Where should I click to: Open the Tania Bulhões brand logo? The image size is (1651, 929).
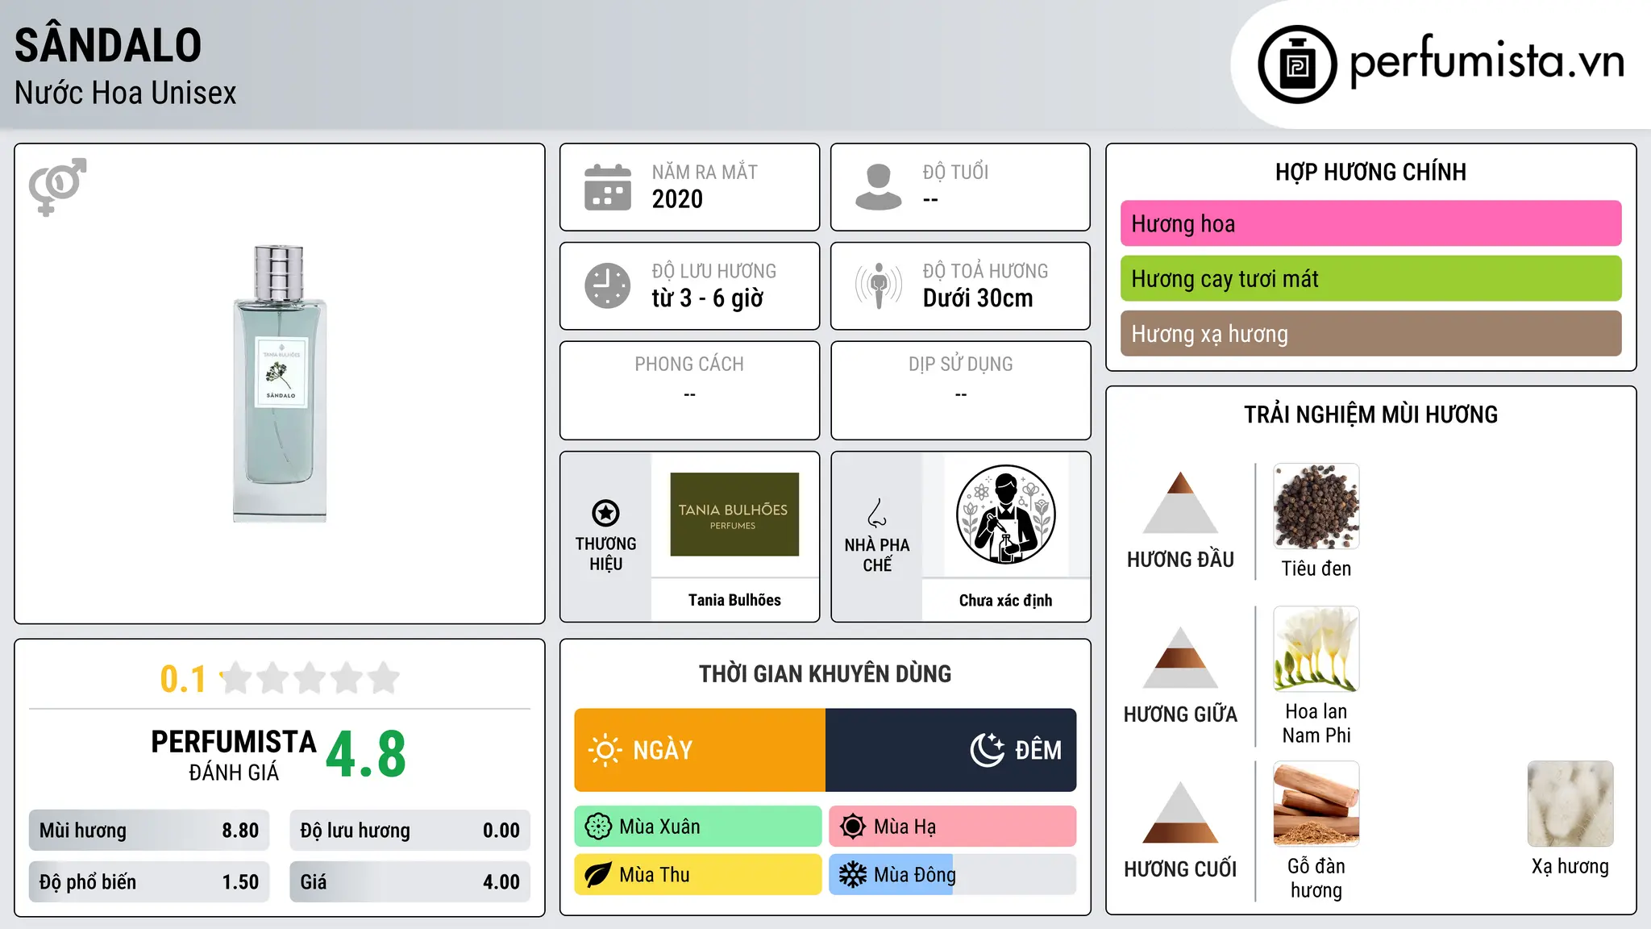[734, 514]
